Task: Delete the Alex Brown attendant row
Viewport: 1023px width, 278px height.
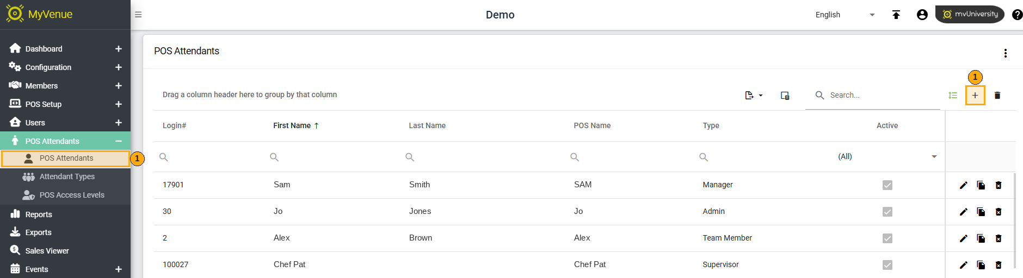Action: coord(999,238)
